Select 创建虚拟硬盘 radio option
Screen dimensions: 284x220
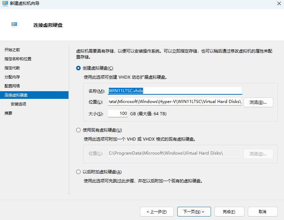pyautogui.click(x=78, y=68)
